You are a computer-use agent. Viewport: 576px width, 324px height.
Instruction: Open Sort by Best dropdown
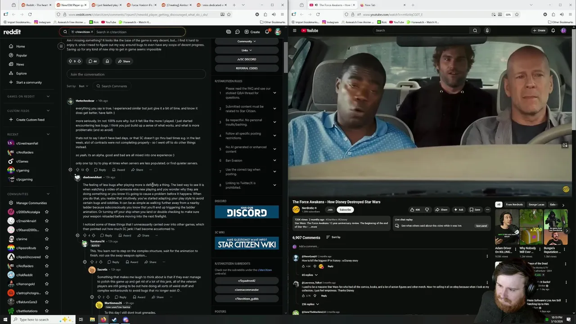tap(83, 86)
